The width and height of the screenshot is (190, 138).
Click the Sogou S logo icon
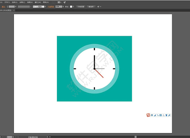(x=148, y=115)
